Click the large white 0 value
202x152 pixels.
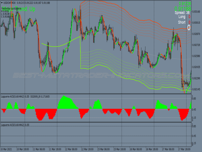(189, 28)
